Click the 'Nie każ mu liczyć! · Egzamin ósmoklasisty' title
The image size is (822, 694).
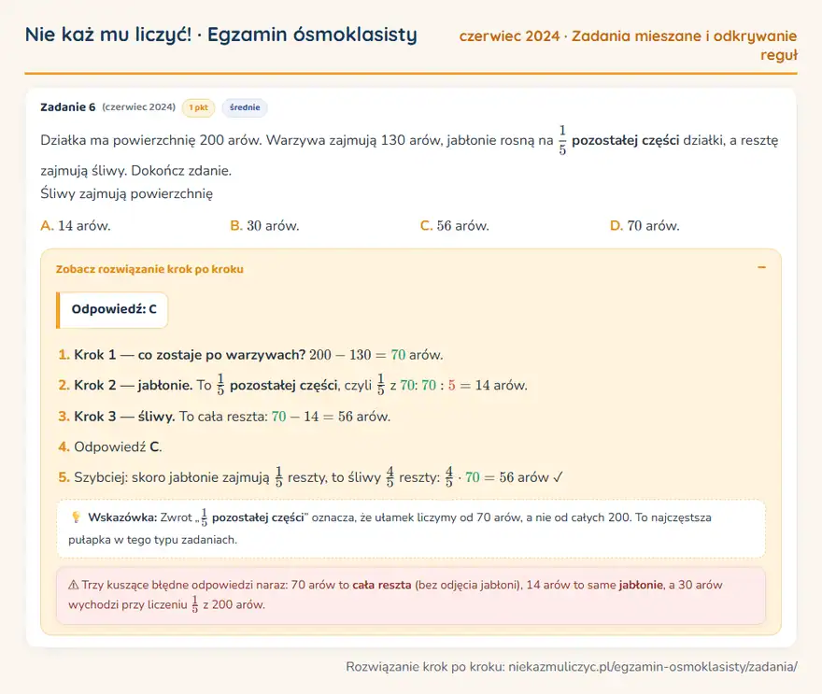pos(221,35)
